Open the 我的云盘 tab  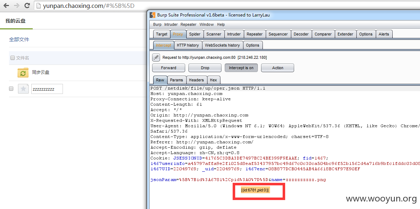pyautogui.click(x=15, y=21)
